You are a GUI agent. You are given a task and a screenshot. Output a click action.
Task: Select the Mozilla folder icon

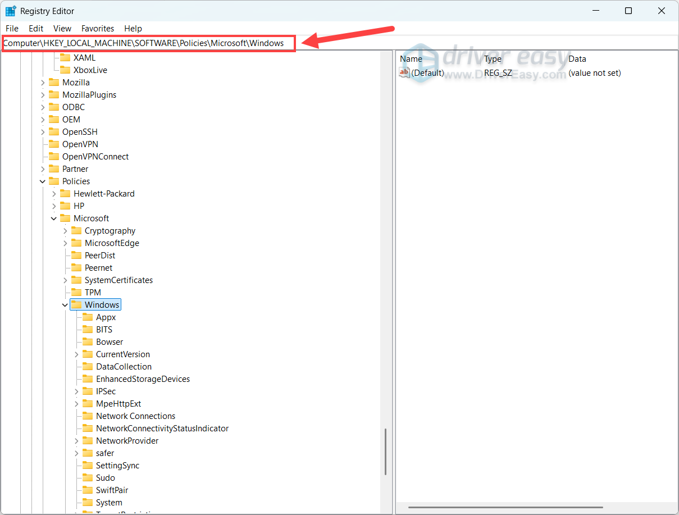(x=54, y=82)
